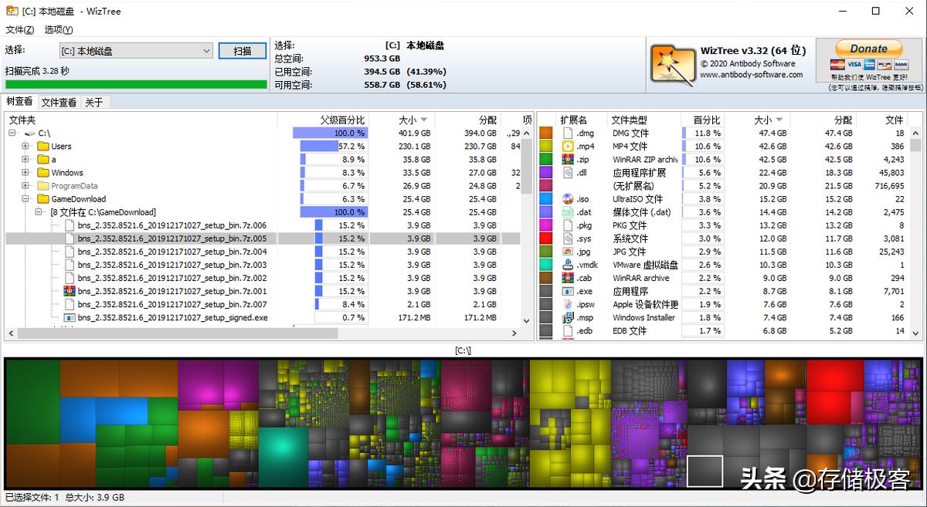
Task: Click the JPG picture icon beside .jpg
Action: (566, 252)
